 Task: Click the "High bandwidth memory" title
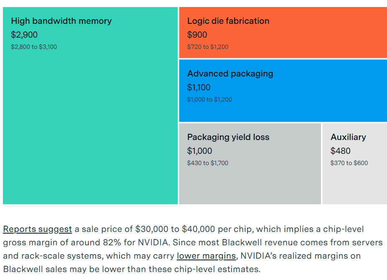(x=61, y=21)
